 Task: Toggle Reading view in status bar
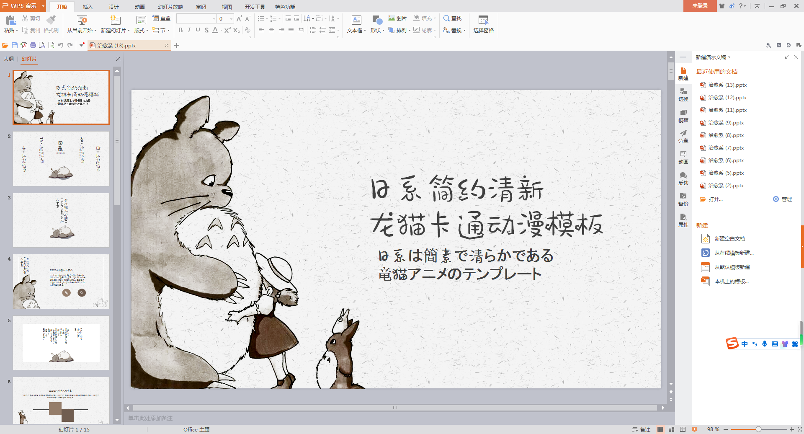tap(683, 429)
